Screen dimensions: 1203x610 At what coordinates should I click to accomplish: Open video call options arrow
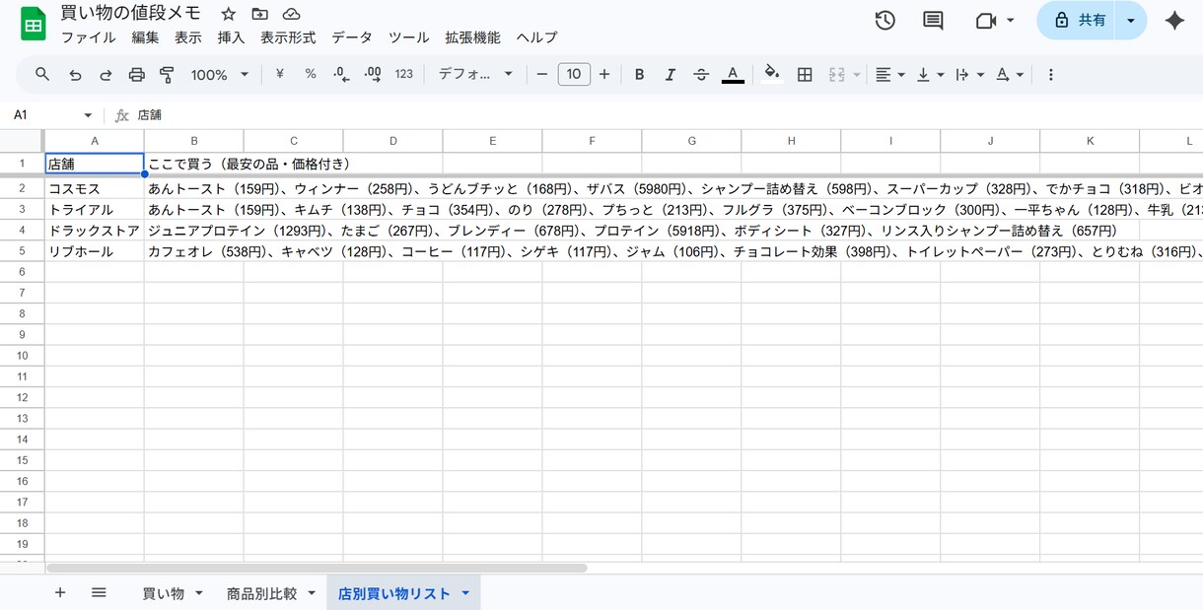1010,21
